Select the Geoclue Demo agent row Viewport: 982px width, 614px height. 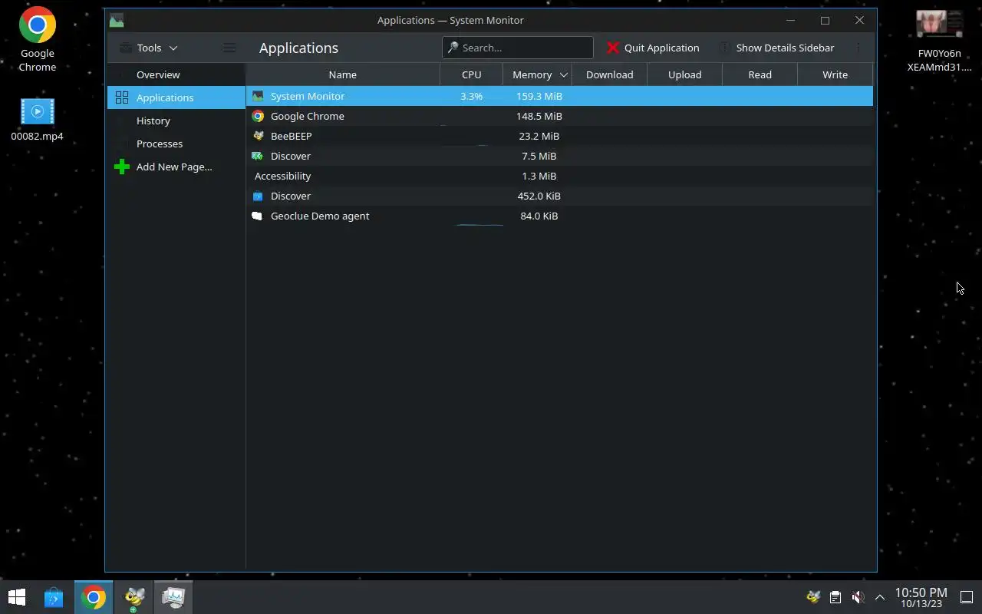pos(559,216)
